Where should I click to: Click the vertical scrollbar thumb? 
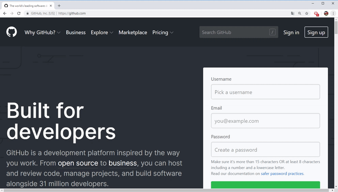coord(336,27)
